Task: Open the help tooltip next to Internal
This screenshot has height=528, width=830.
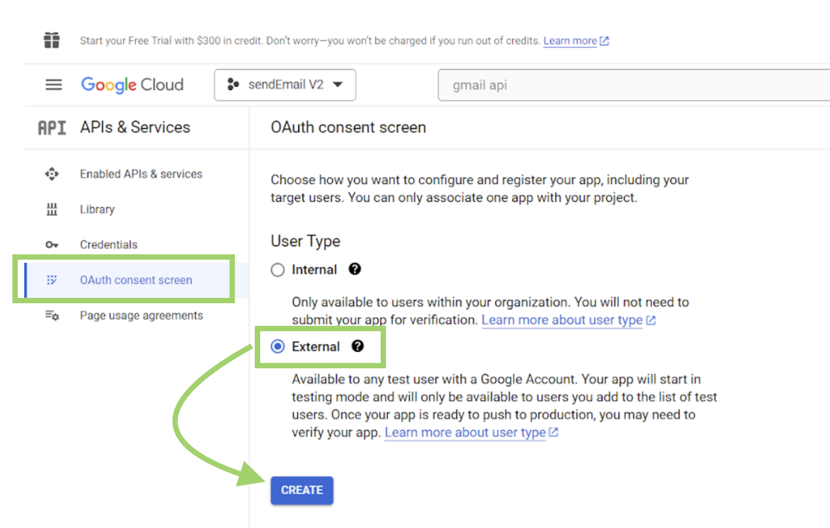Action: point(355,269)
